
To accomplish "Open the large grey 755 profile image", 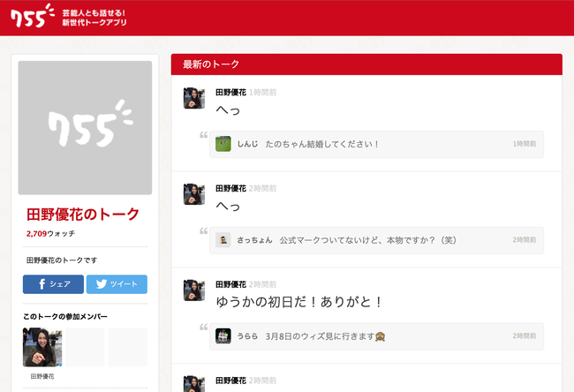I will click(x=85, y=128).
